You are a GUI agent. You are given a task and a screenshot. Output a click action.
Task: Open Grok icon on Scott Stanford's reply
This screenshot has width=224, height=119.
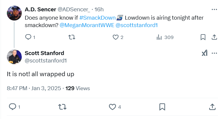(204, 53)
